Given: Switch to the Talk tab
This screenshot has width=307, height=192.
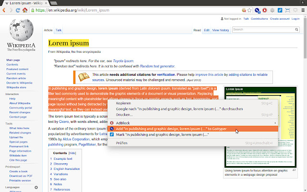Looking at the screenshot, I should [59, 30].
